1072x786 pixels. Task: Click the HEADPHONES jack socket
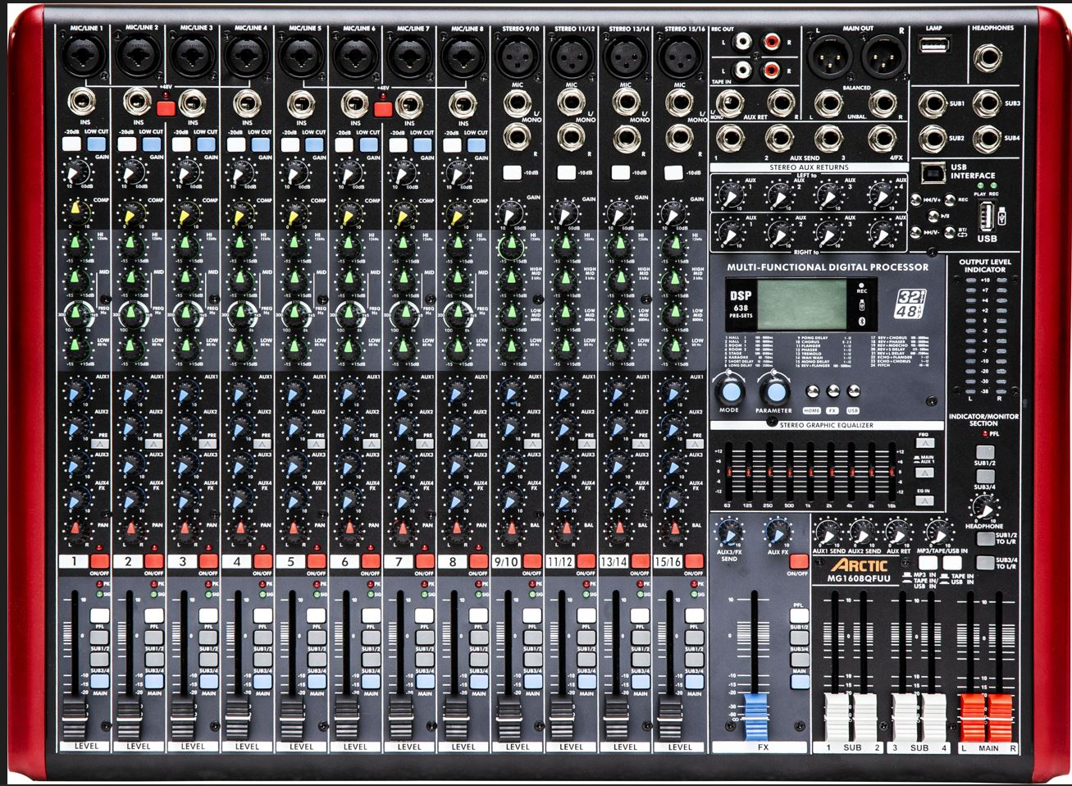(x=993, y=57)
